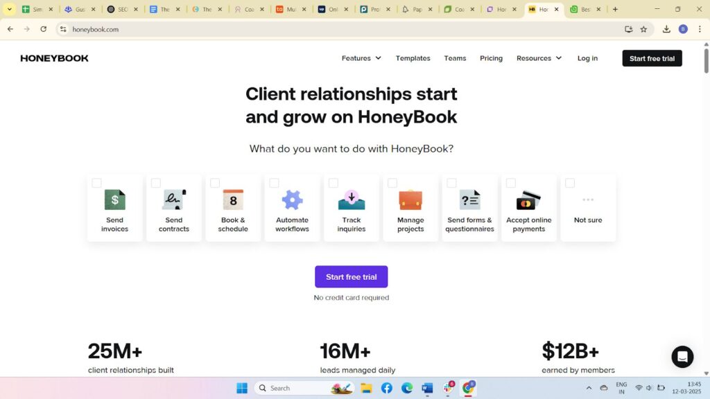Open the Pricing page from the navigation
Screen dimensions: 710x399
tap(491, 58)
